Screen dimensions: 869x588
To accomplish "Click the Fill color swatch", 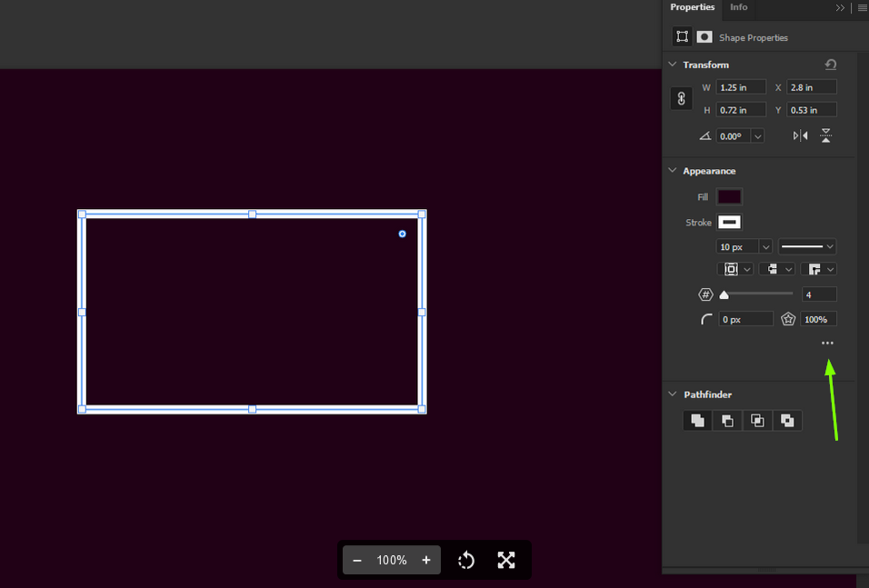I will 729,196.
